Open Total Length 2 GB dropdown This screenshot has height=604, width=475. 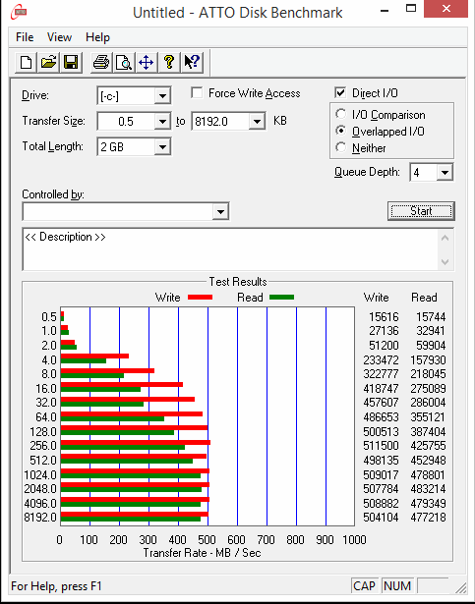[162, 146]
